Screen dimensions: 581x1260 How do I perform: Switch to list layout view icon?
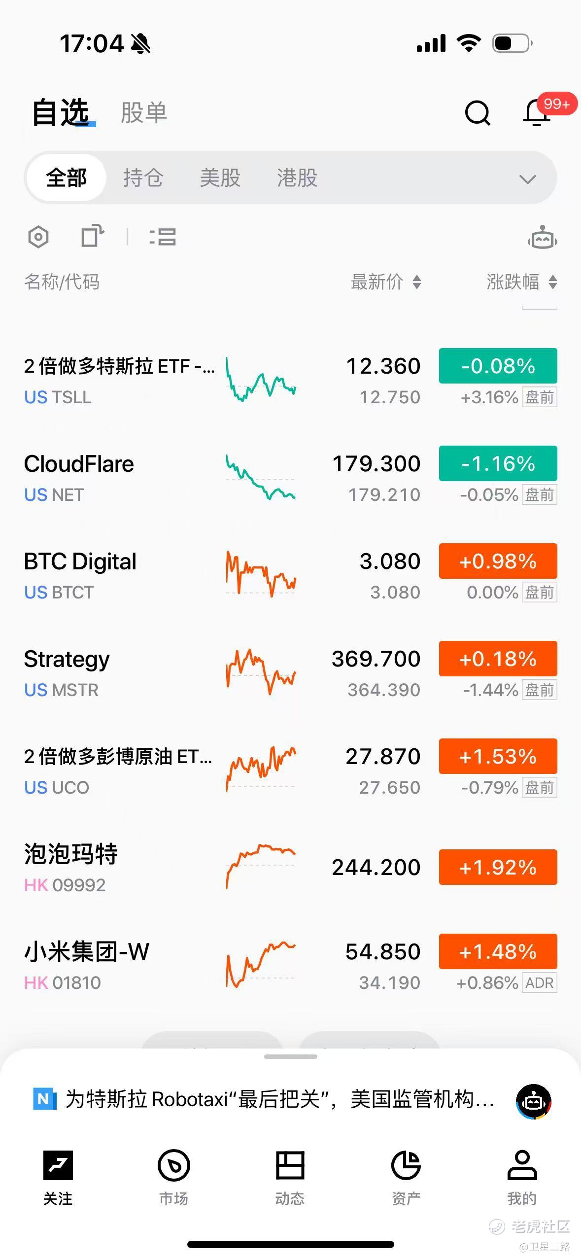tap(163, 237)
